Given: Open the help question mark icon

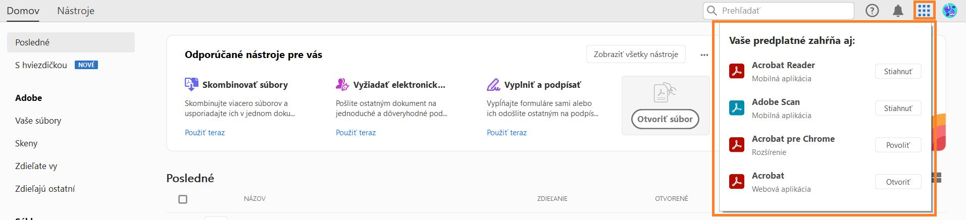Looking at the screenshot, I should [872, 11].
